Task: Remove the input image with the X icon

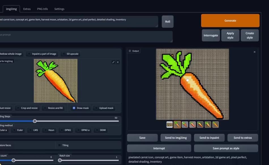Action: click(x=118, y=62)
